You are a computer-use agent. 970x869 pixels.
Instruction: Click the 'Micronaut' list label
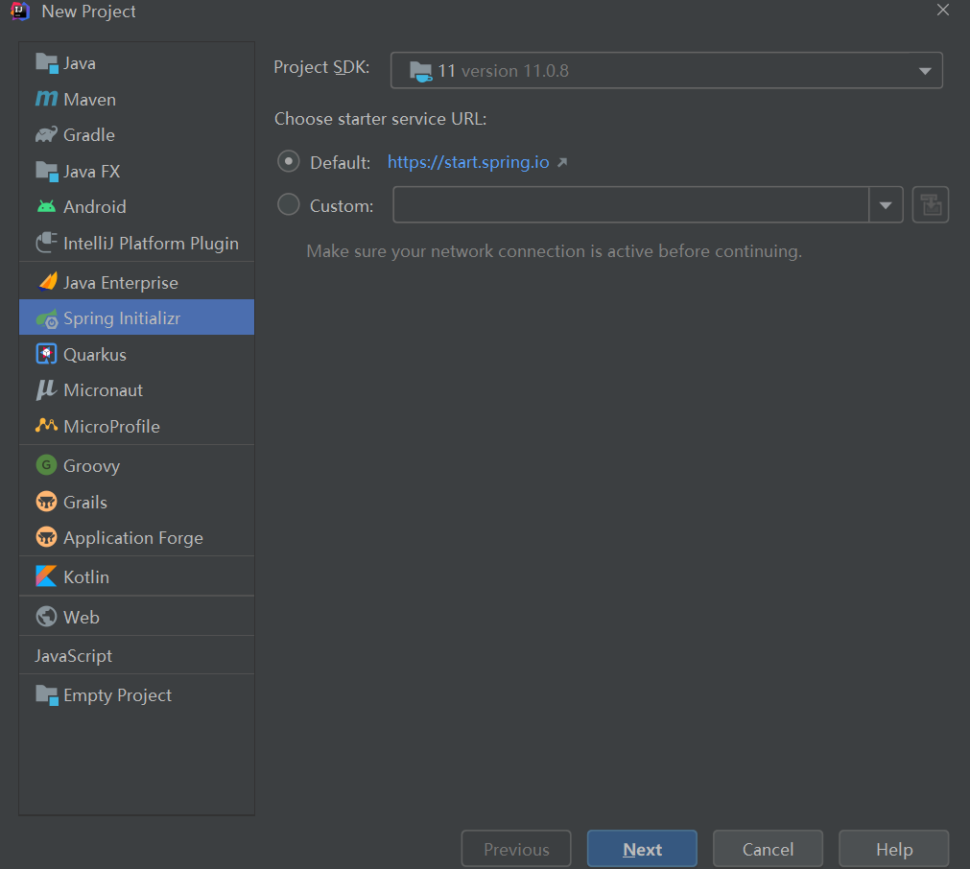pos(103,390)
